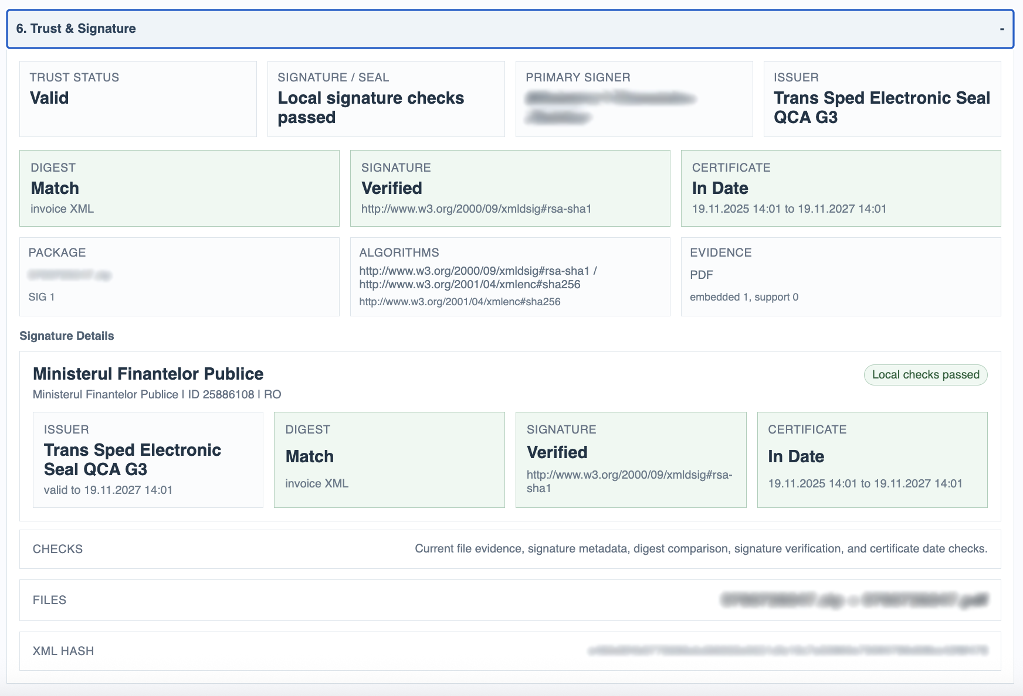This screenshot has width=1023, height=696.
Task: Click Trans Sped Electronic Seal in Signature Details
Action: point(133,459)
